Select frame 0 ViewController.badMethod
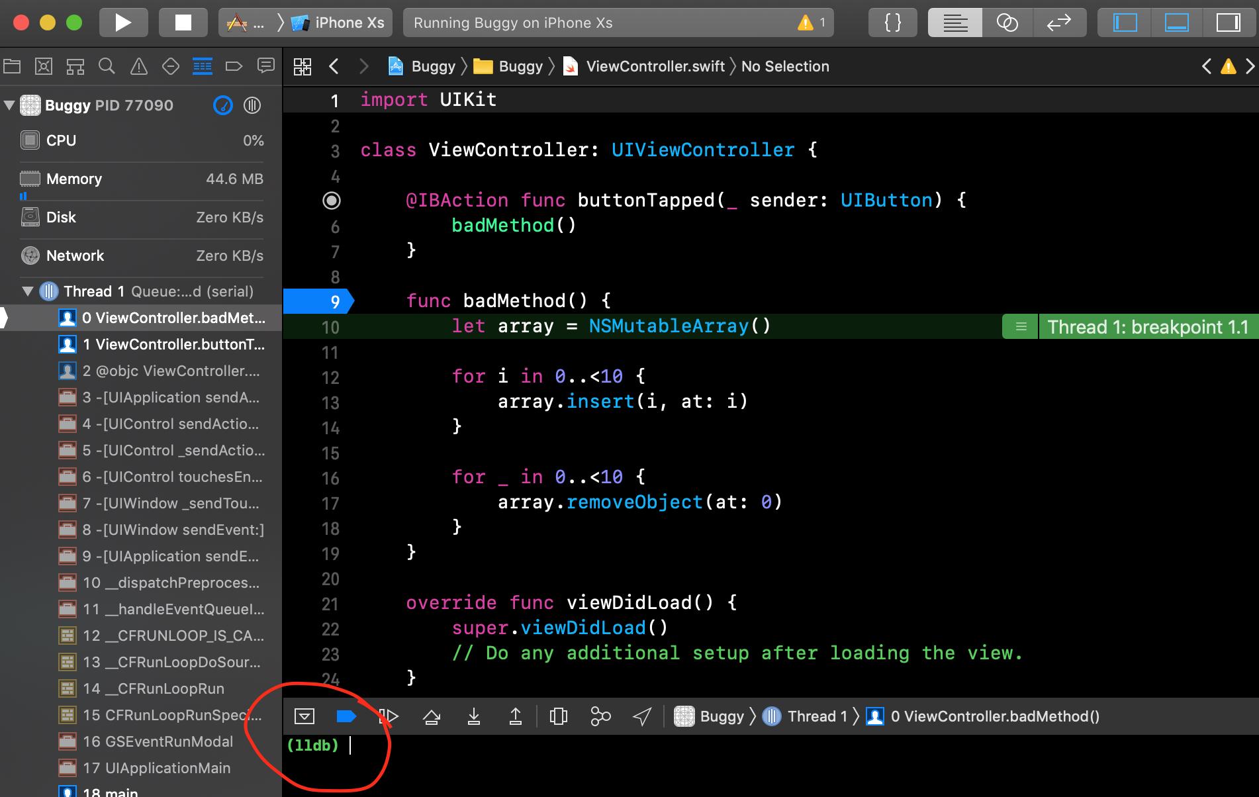This screenshot has height=797, width=1259. pos(141,318)
